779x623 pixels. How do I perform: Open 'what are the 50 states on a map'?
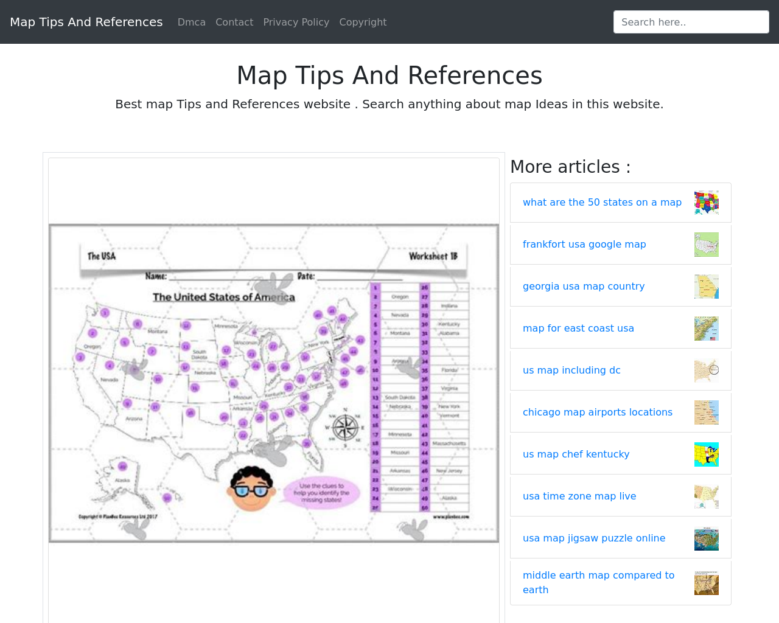tap(602, 203)
